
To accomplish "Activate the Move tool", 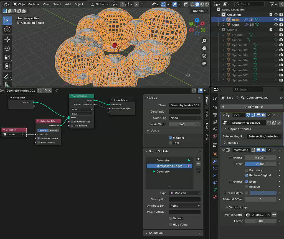I will click(7, 39).
